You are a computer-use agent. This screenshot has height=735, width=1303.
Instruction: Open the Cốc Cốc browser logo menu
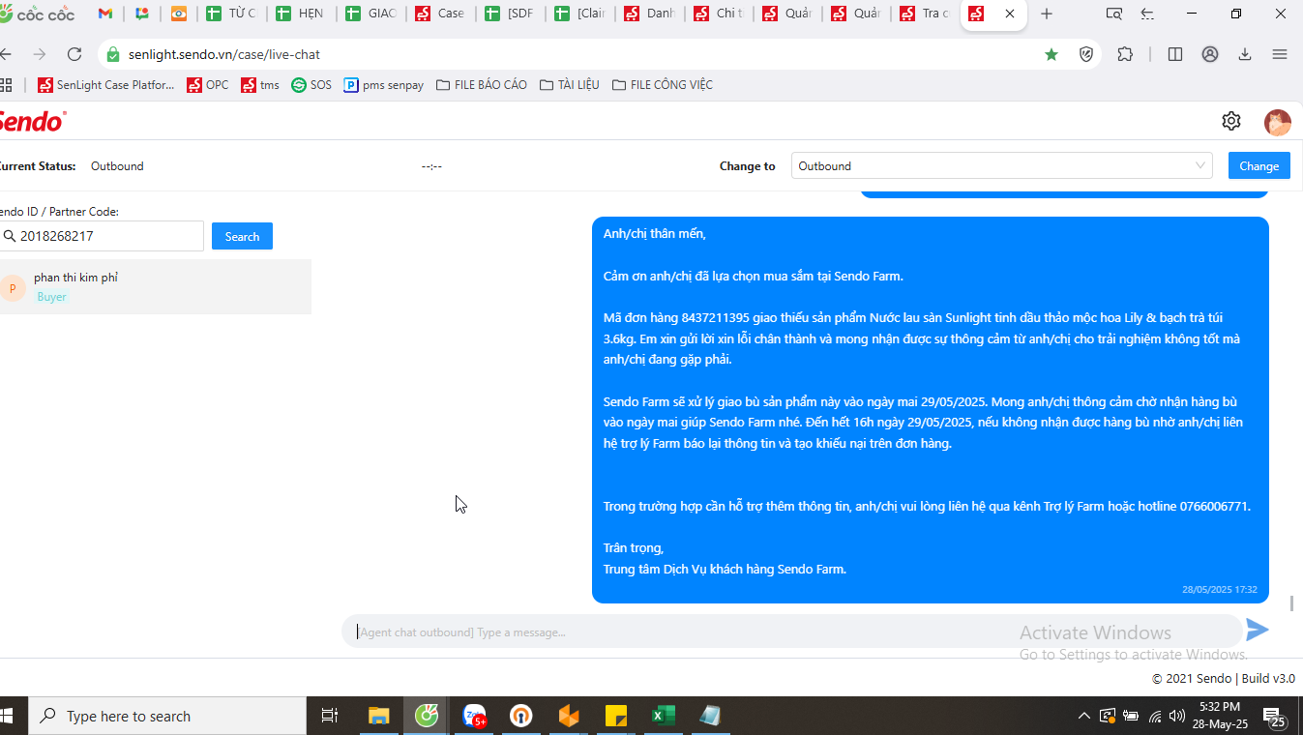(x=39, y=14)
